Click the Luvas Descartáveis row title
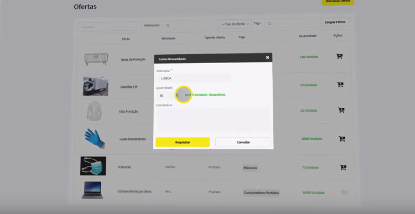The image size is (415, 214). (132, 139)
